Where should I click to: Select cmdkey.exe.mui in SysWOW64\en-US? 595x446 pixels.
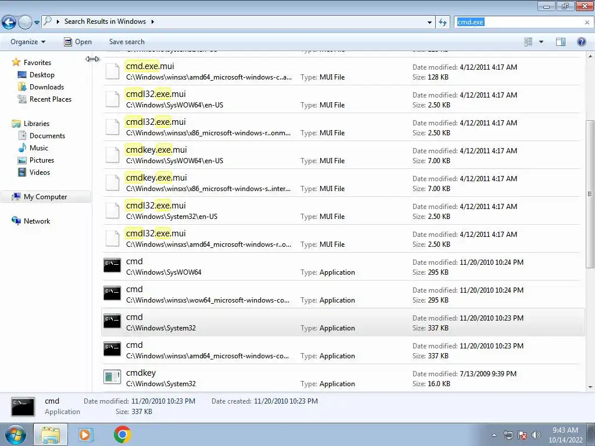(x=342, y=155)
